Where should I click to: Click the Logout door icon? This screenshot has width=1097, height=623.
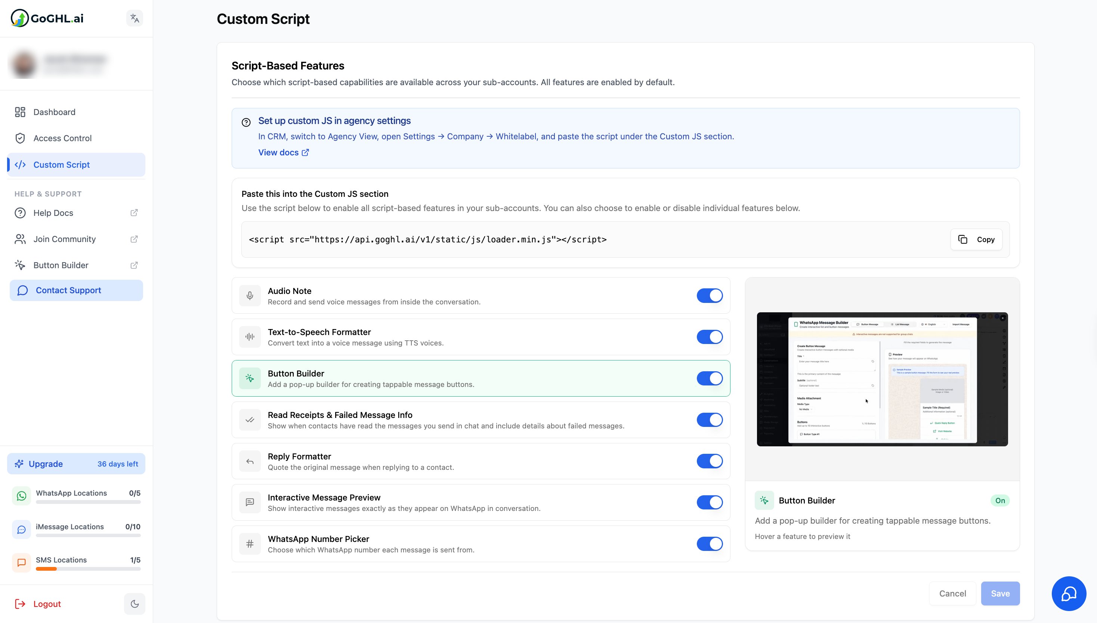[x=20, y=604]
